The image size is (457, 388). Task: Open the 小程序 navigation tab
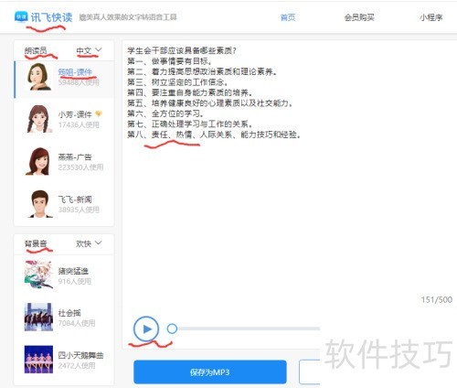(430, 17)
